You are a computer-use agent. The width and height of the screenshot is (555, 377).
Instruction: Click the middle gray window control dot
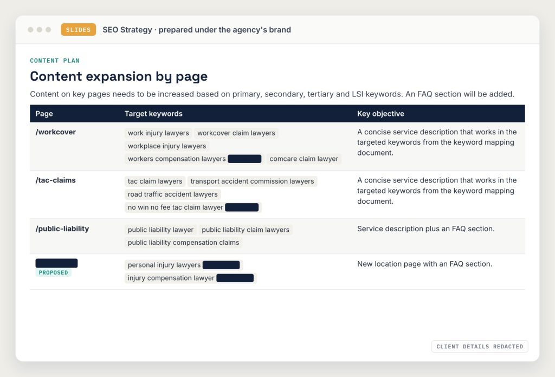tap(39, 30)
